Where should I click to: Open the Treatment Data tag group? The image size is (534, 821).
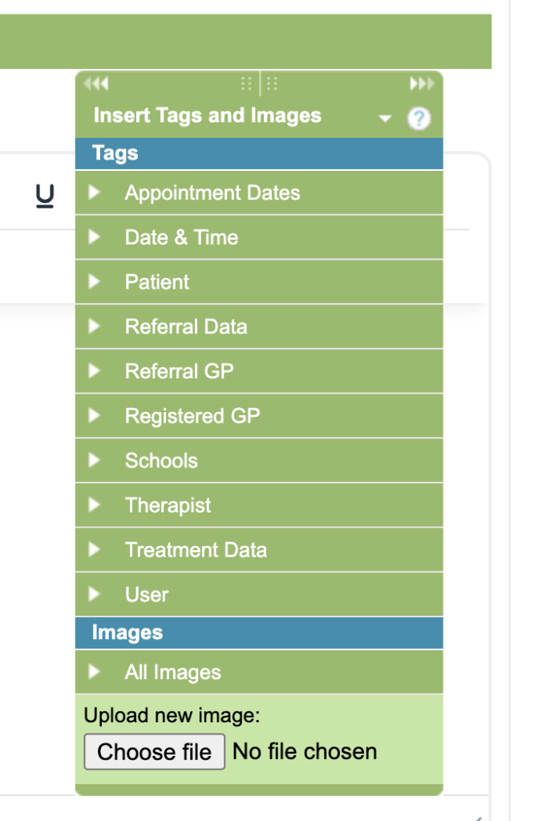coord(95,550)
